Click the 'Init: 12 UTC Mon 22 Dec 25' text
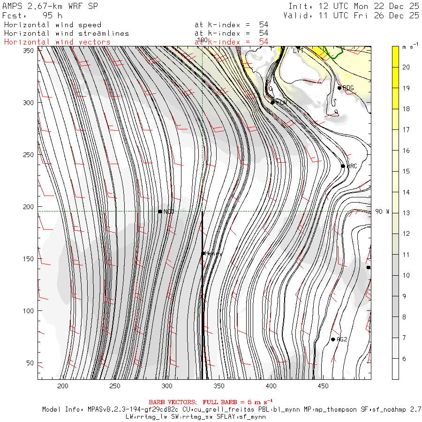The width and height of the screenshot is (422, 422). [x=354, y=6]
